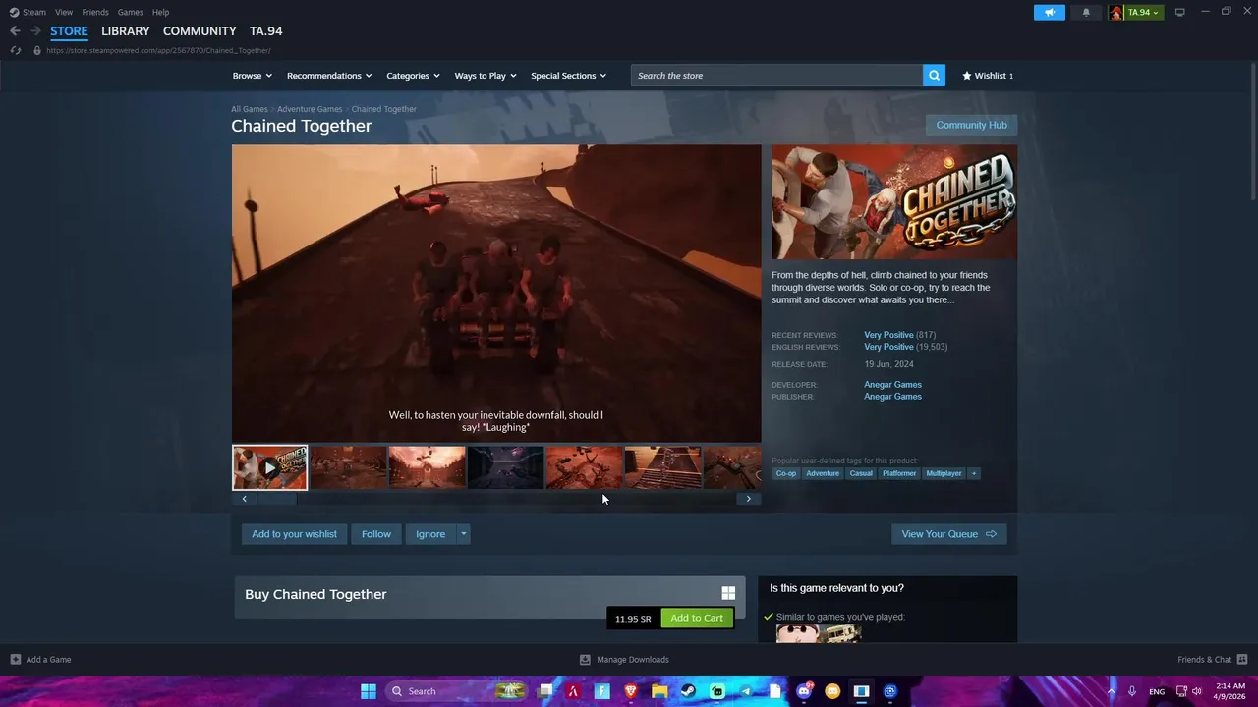Open the Community Hub
Screen dimensions: 1258x707
coord(971,125)
